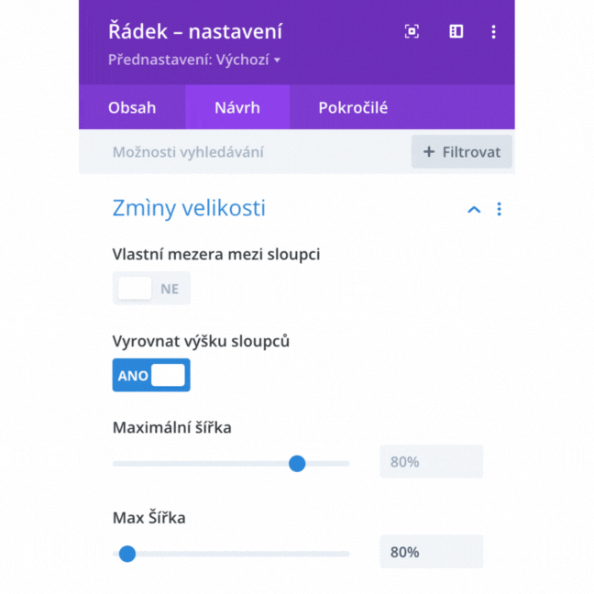Click the Max Šířka slider handle

tap(127, 553)
